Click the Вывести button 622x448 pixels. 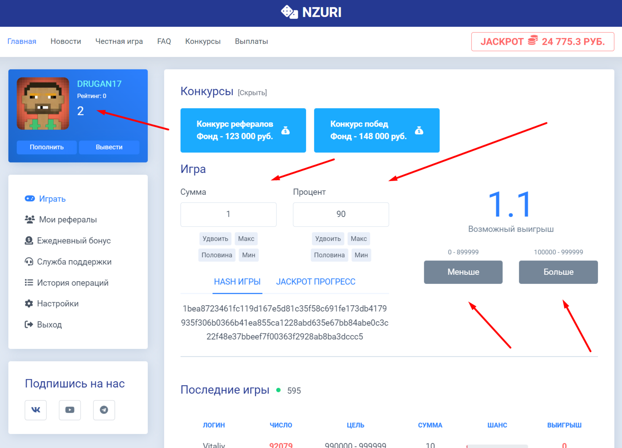click(109, 147)
